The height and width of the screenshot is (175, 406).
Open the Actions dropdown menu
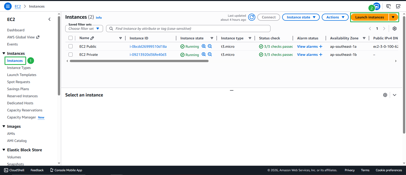335,17
